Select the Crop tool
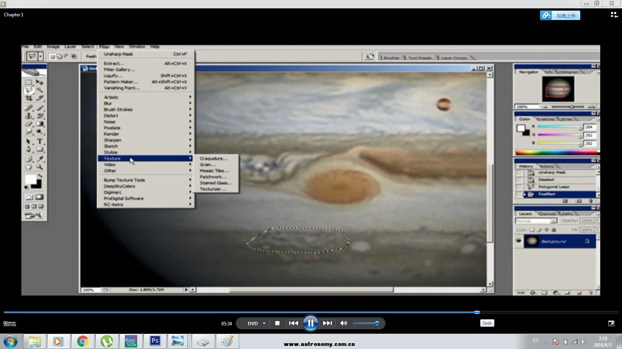 pos(29,98)
